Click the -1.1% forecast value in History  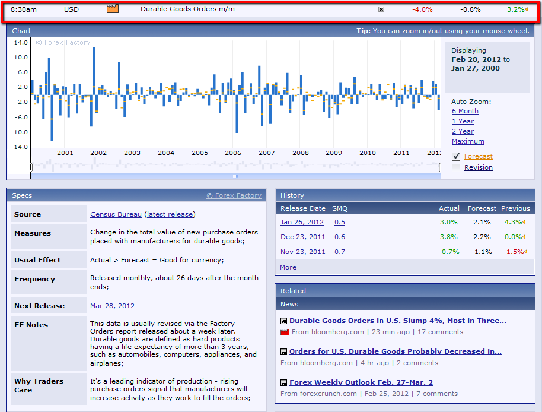(482, 252)
